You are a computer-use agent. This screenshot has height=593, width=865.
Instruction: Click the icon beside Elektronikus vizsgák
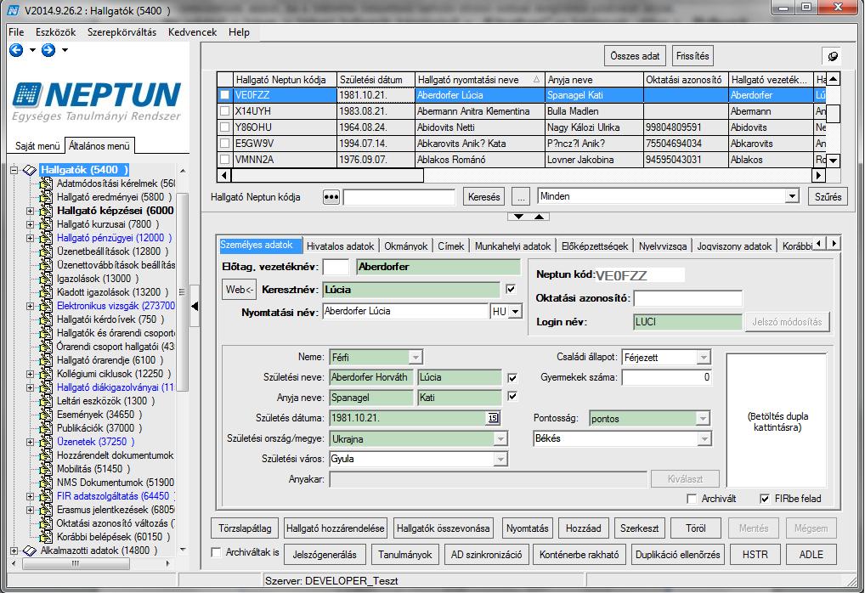point(46,306)
